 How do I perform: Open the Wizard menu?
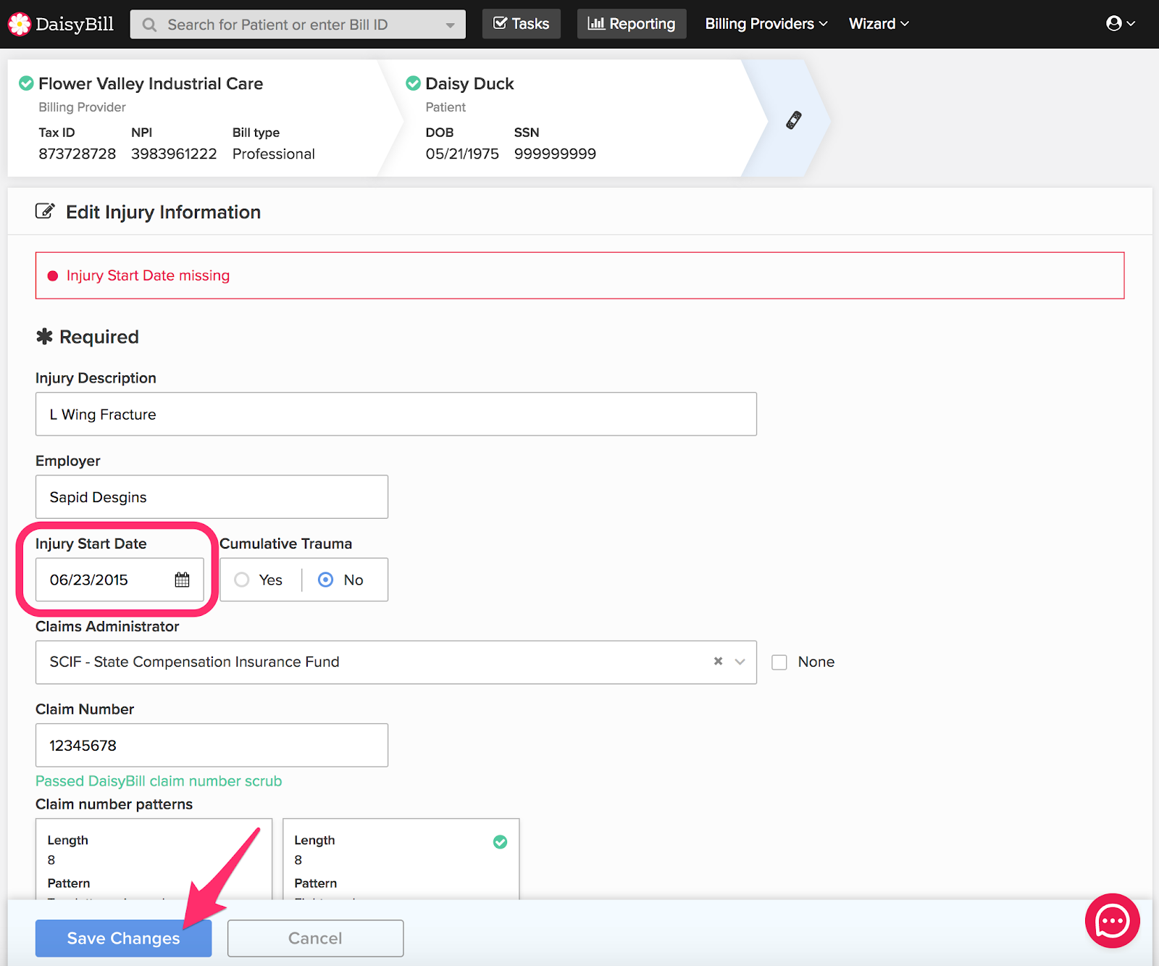coord(878,24)
